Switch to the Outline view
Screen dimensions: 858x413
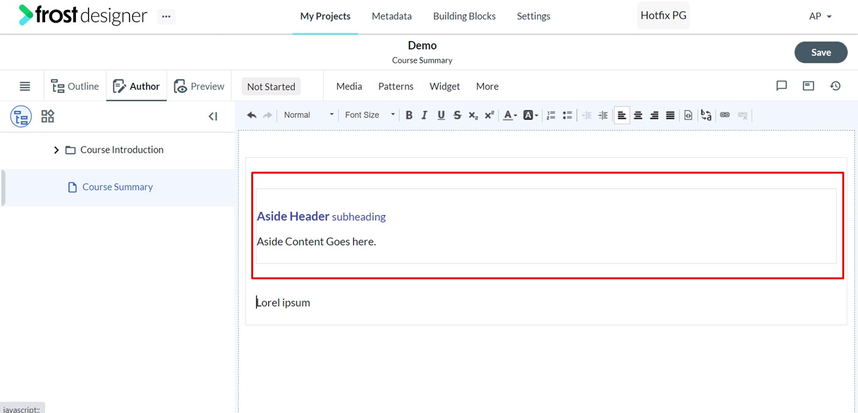[75, 86]
